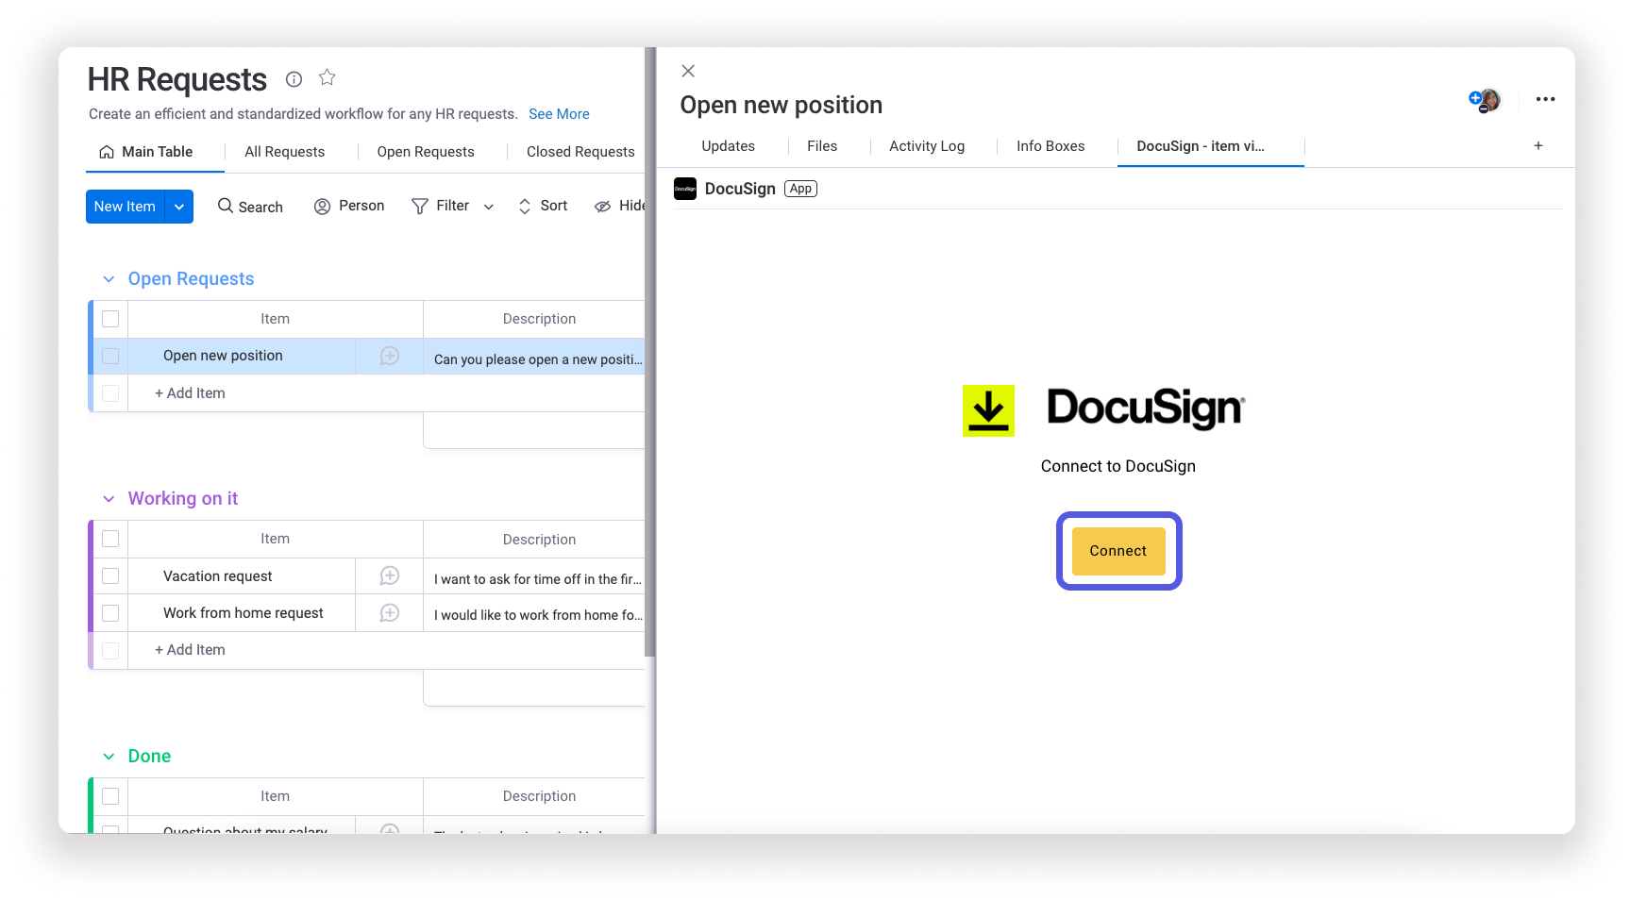
Task: Click the Hide columns icon
Action: 603,206
